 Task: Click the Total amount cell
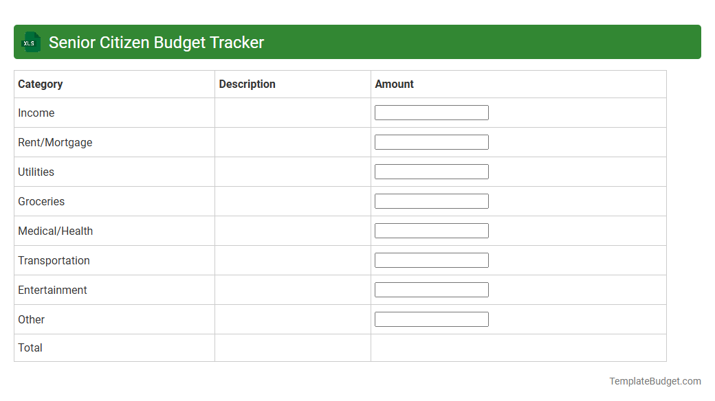(x=518, y=347)
